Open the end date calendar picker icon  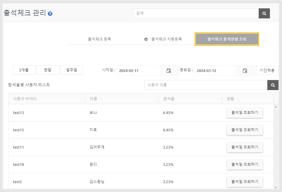pos(245,71)
